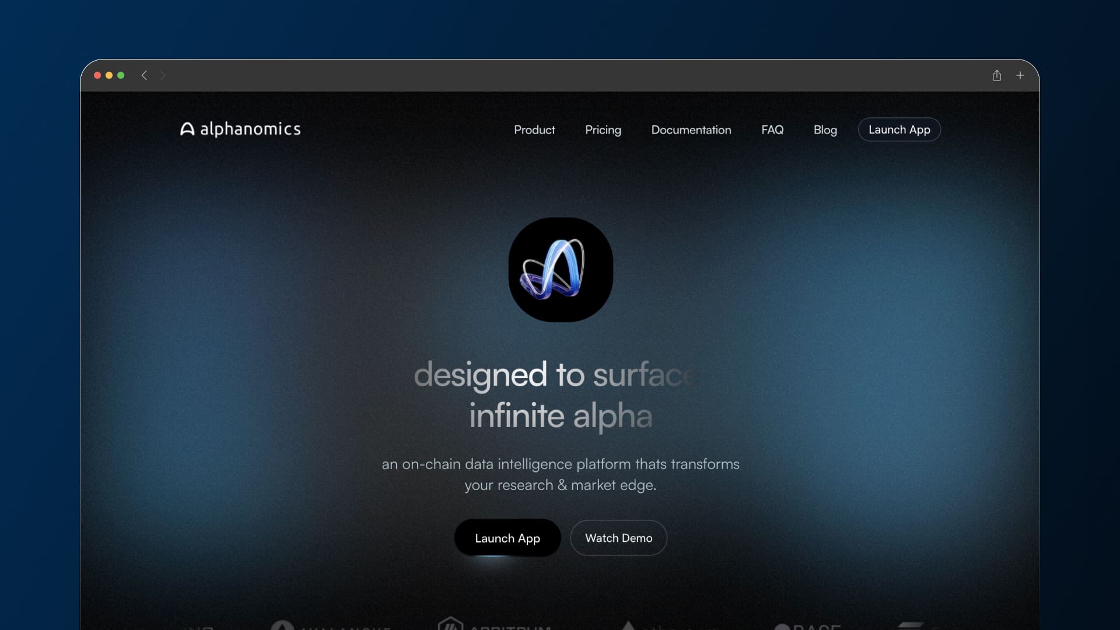Click the dark Launch App button under tagline
Viewport: 1120px width, 630px height.
pyautogui.click(x=508, y=538)
